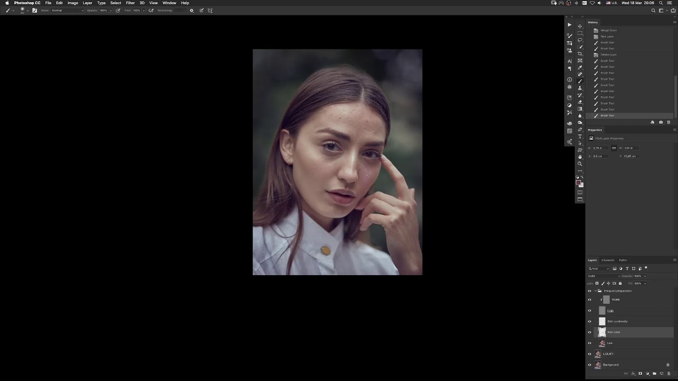Select the Pen tool

tap(580, 129)
